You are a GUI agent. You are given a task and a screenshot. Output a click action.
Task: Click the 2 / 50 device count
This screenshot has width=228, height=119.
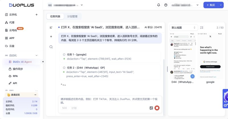(x=220, y=27)
